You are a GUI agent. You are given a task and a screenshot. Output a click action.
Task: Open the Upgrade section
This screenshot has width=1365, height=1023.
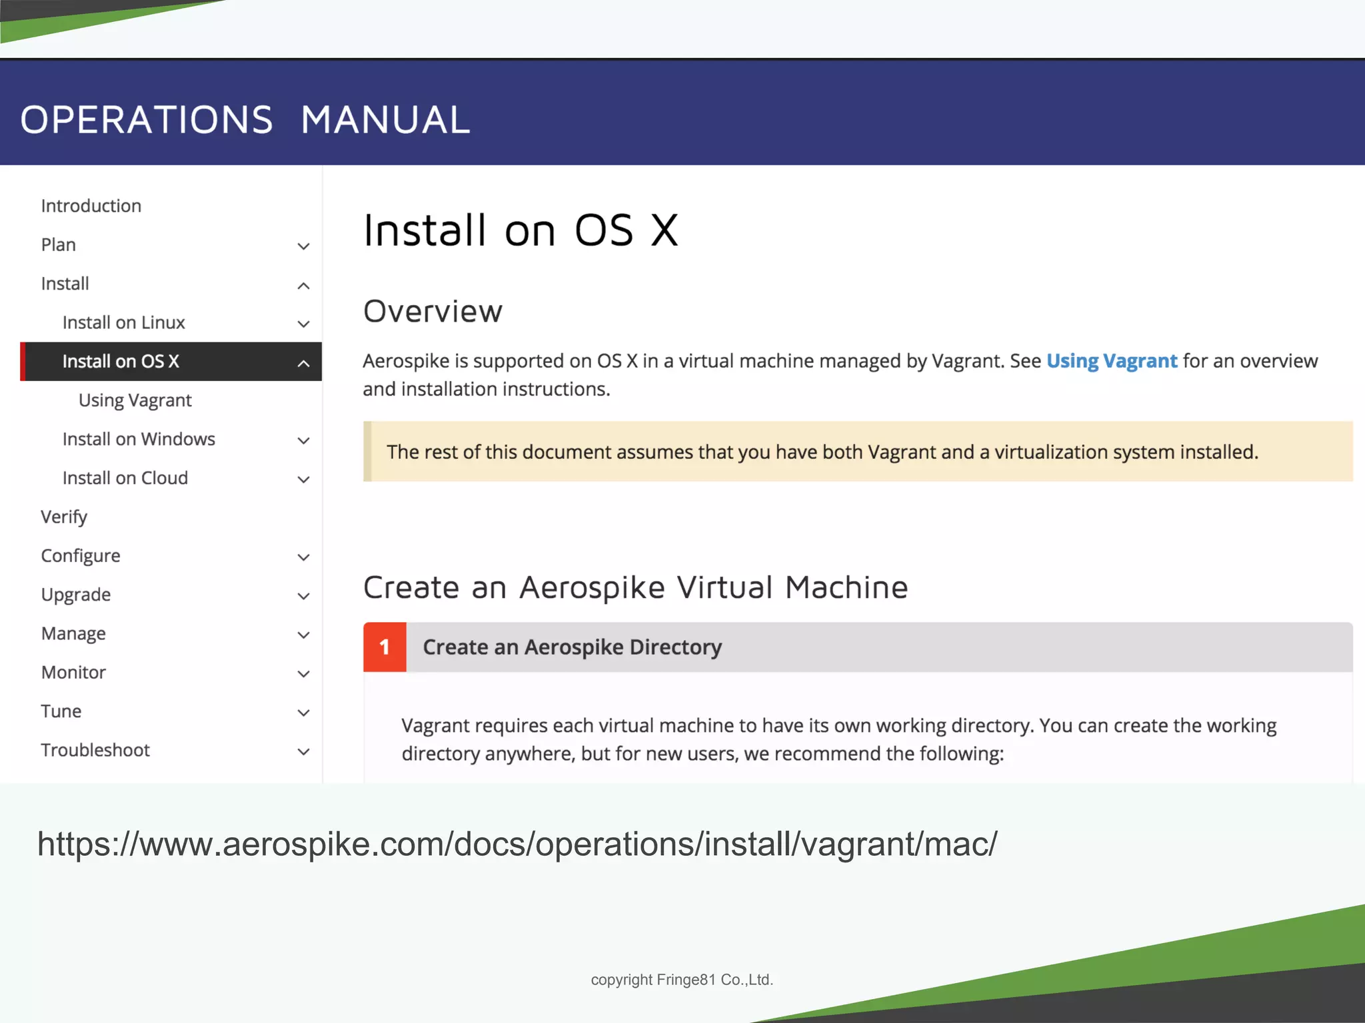pos(76,595)
